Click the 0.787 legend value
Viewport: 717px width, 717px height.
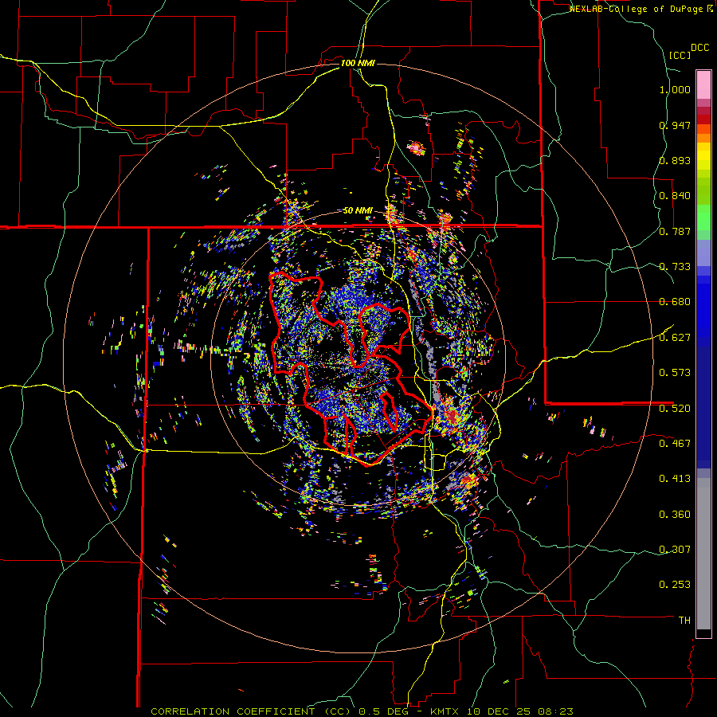coord(675,231)
